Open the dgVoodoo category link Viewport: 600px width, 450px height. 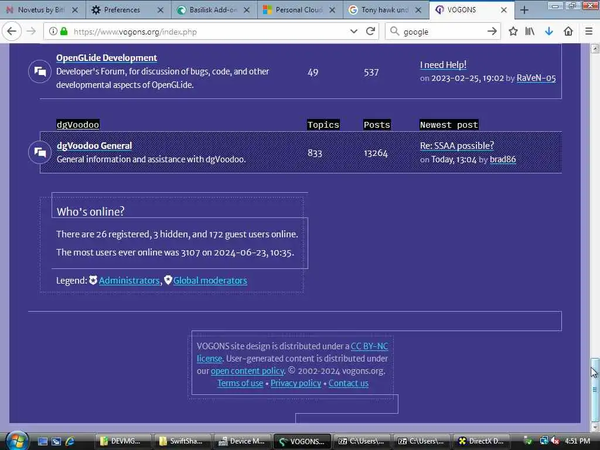pos(78,125)
